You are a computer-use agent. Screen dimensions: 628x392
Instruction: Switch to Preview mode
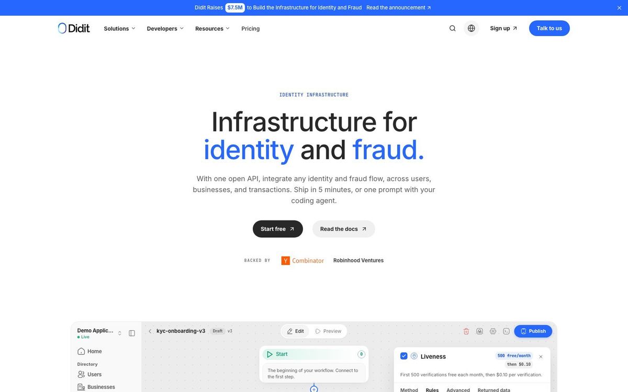328,331
